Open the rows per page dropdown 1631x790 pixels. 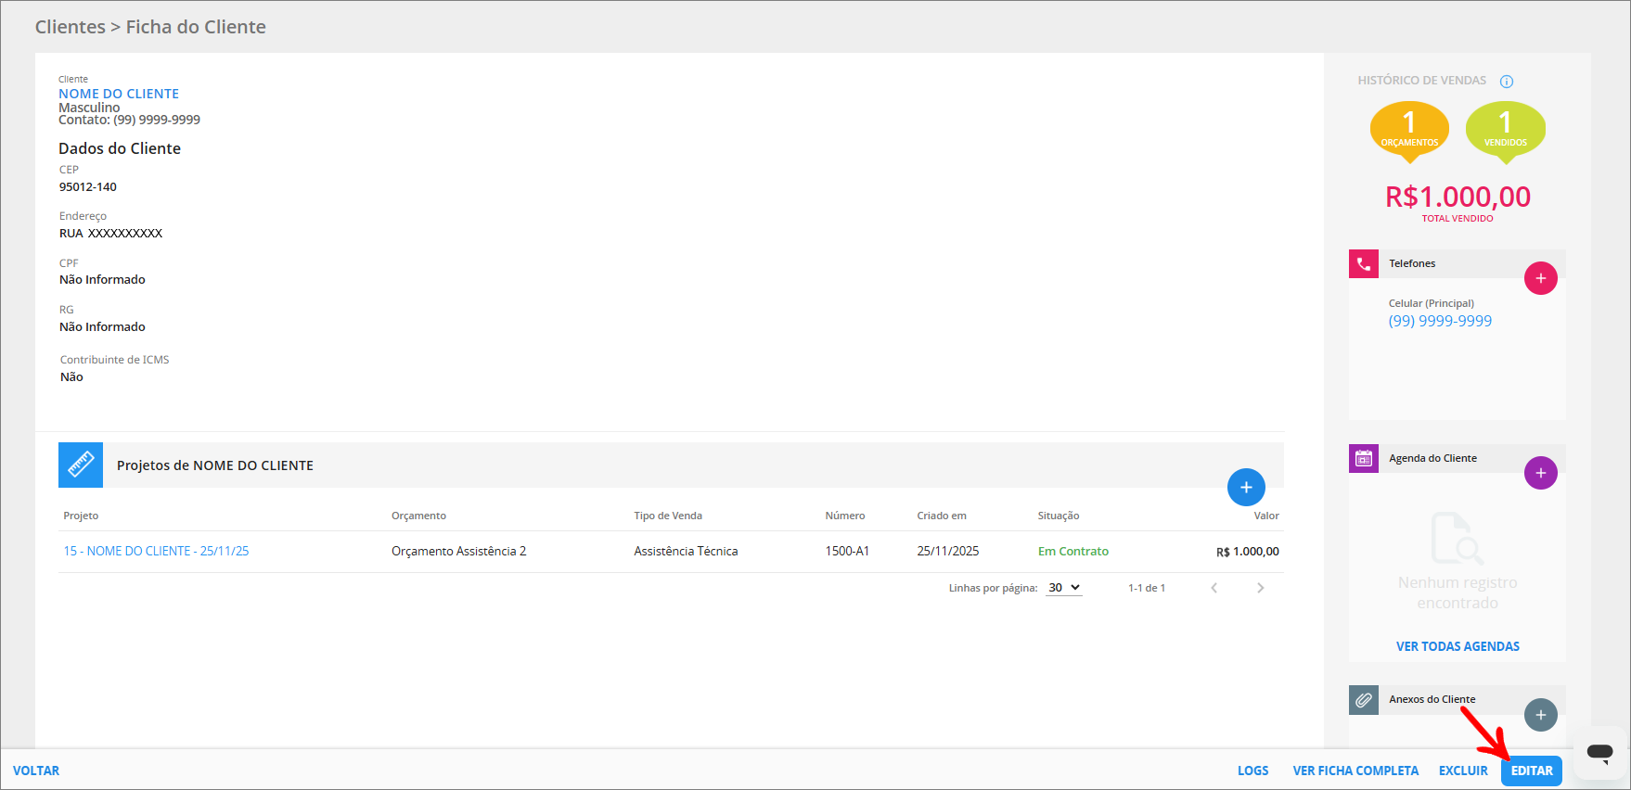point(1064,588)
